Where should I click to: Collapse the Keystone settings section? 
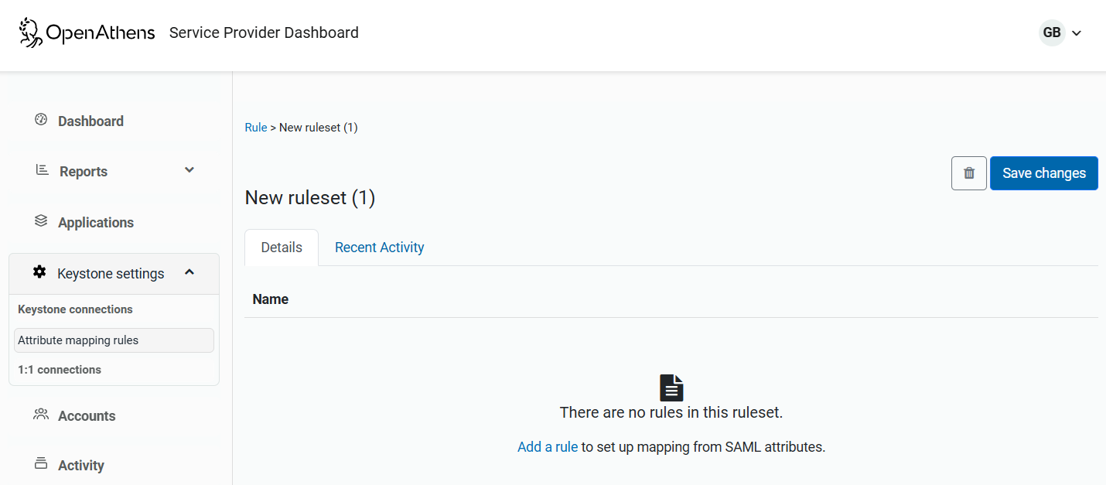tap(189, 272)
